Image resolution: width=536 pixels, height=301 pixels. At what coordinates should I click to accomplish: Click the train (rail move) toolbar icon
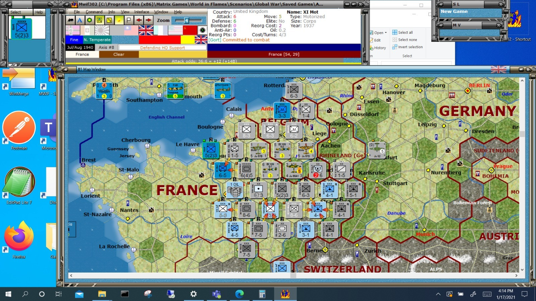coord(70,20)
